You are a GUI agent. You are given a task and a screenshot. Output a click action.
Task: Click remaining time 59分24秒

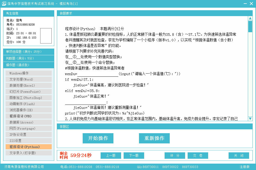pos(81,155)
